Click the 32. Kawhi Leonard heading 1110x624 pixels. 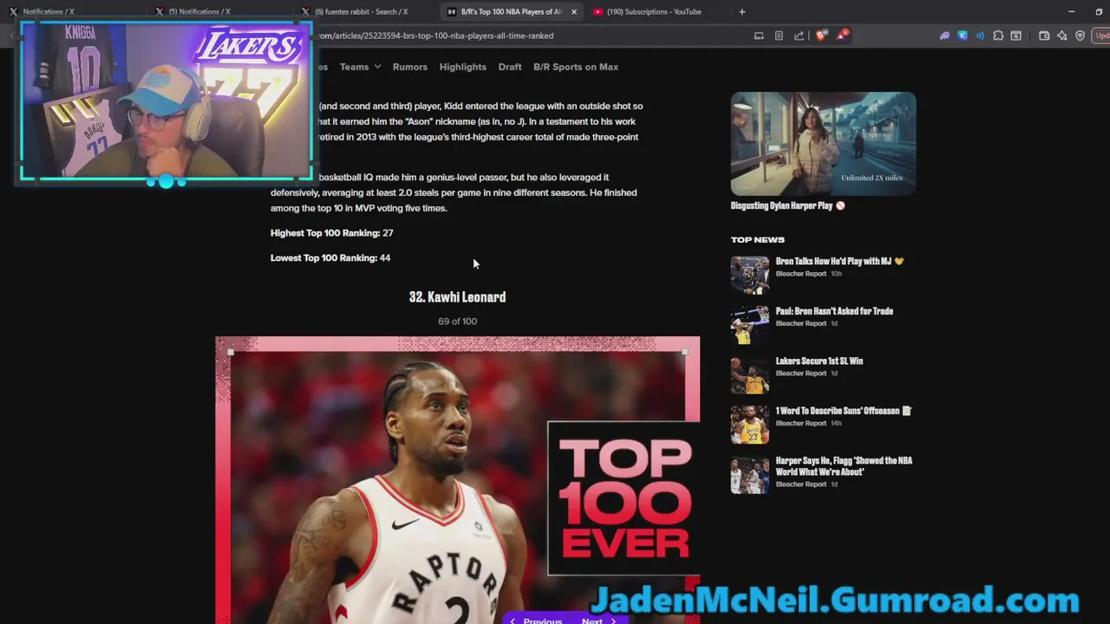pos(457,297)
